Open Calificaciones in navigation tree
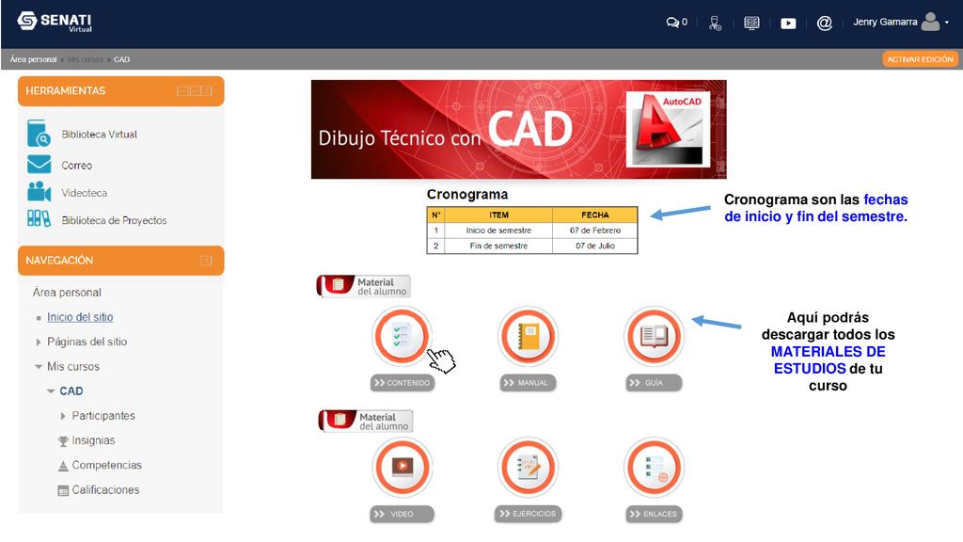The width and height of the screenshot is (963, 542). 105,489
